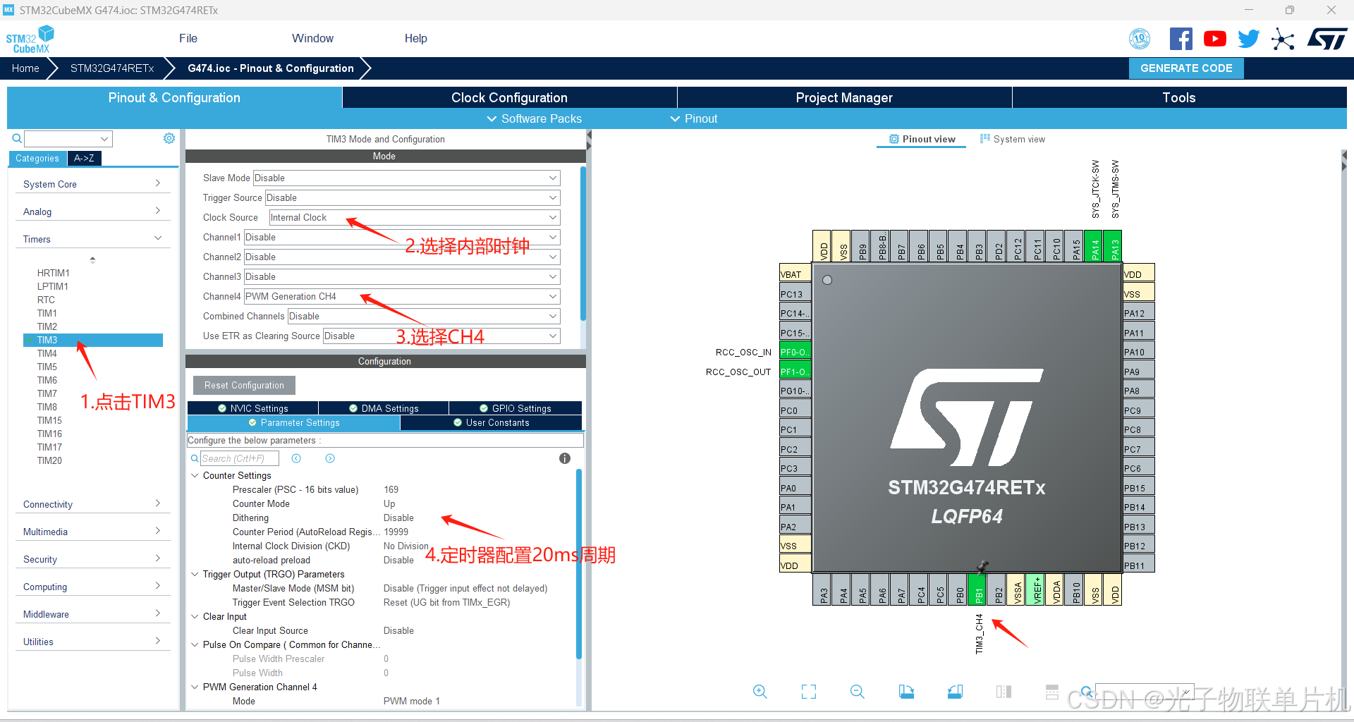Click the STM32G474RETx breadcrumb

click(112, 68)
